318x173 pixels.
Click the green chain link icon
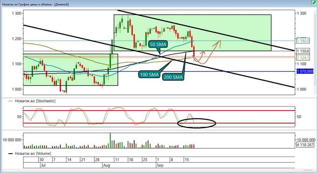point(314,3)
